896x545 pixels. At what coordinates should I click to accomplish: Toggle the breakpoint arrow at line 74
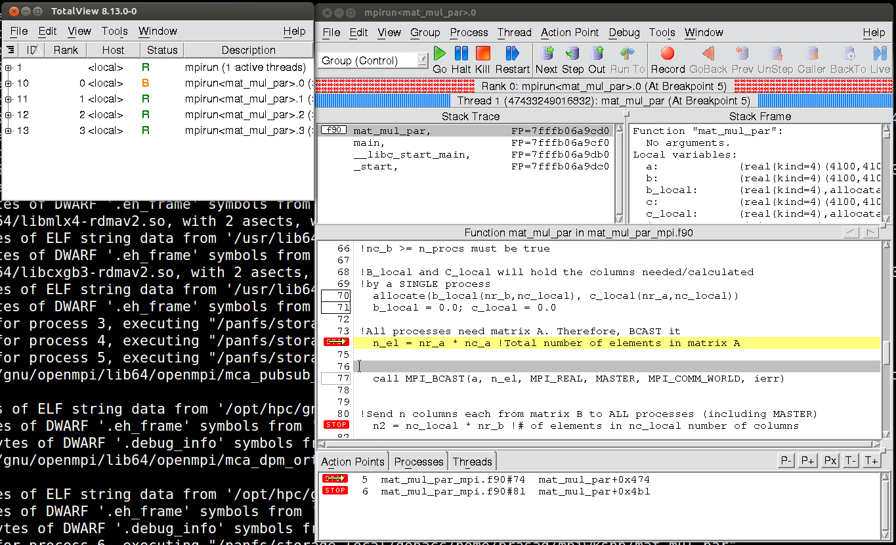click(x=335, y=342)
